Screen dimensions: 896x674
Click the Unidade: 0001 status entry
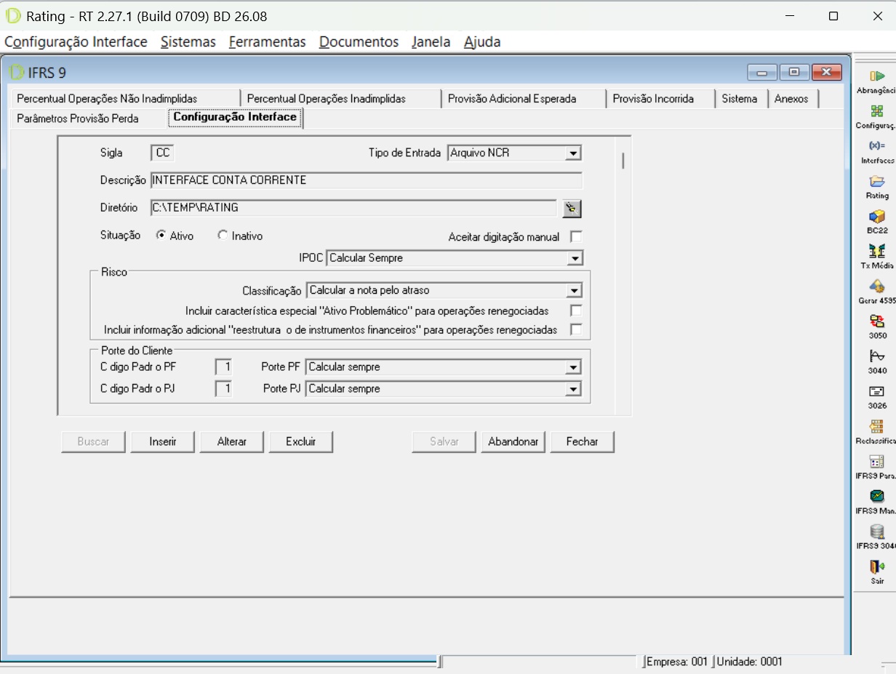(x=750, y=662)
